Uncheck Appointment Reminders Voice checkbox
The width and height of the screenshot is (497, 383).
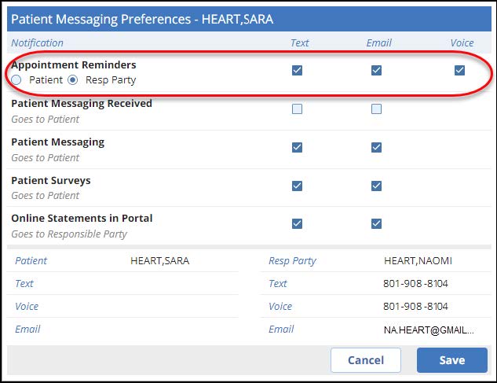tap(459, 71)
